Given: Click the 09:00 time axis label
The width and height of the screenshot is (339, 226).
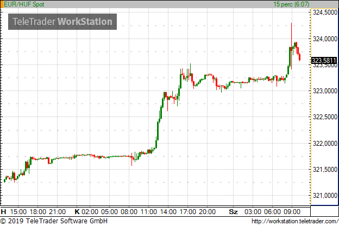Looking at the screenshot, I should 292,211.
